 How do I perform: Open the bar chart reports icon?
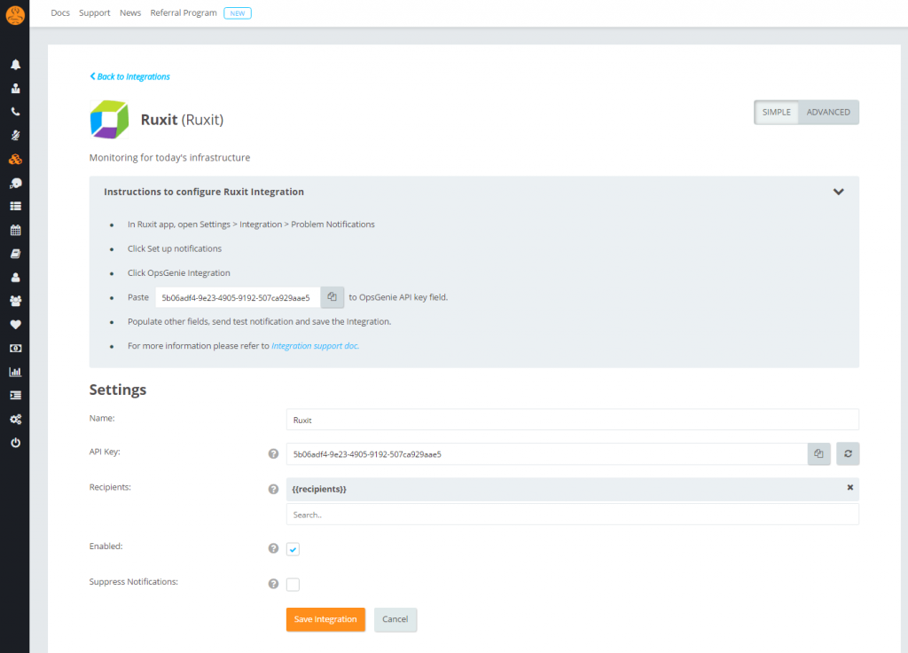coord(16,372)
